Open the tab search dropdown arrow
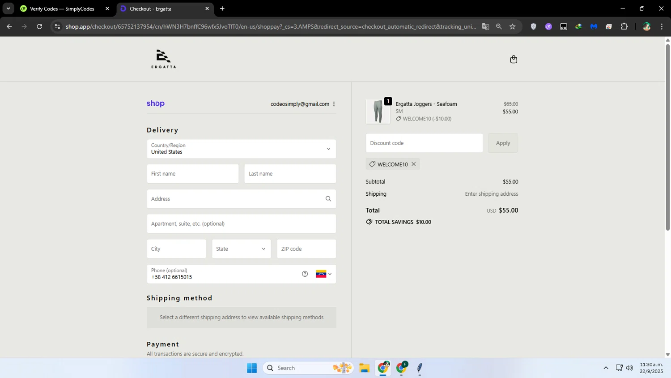Viewport: 671px width, 378px height. pyautogui.click(x=8, y=9)
